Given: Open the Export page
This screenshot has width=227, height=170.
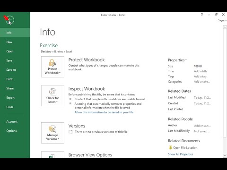Looking at the screenshot, I should pyautogui.click(x=15, y=98).
